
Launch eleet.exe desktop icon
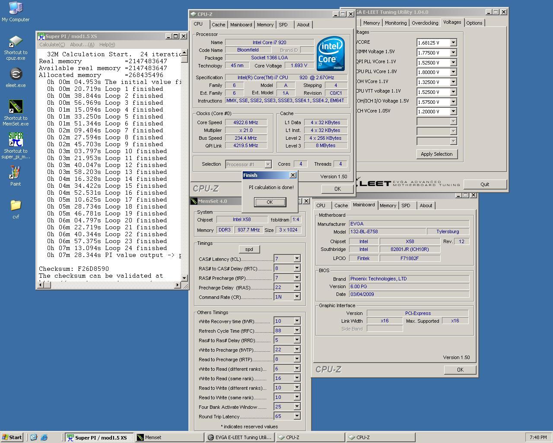click(16, 78)
